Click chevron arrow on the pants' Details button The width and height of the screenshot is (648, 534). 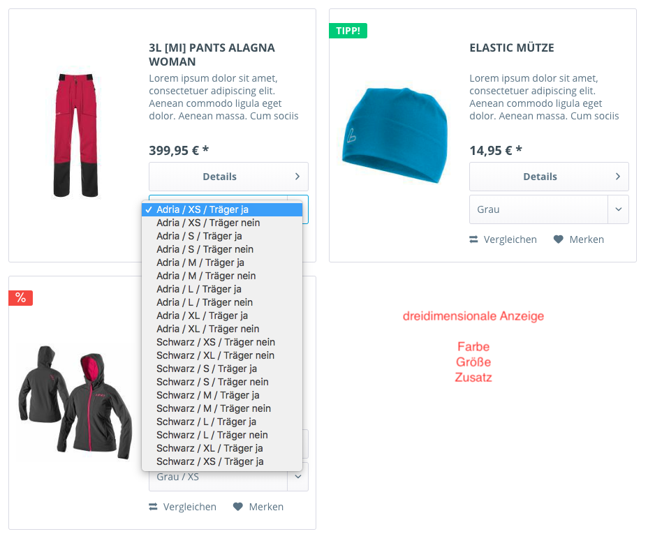pos(297,177)
